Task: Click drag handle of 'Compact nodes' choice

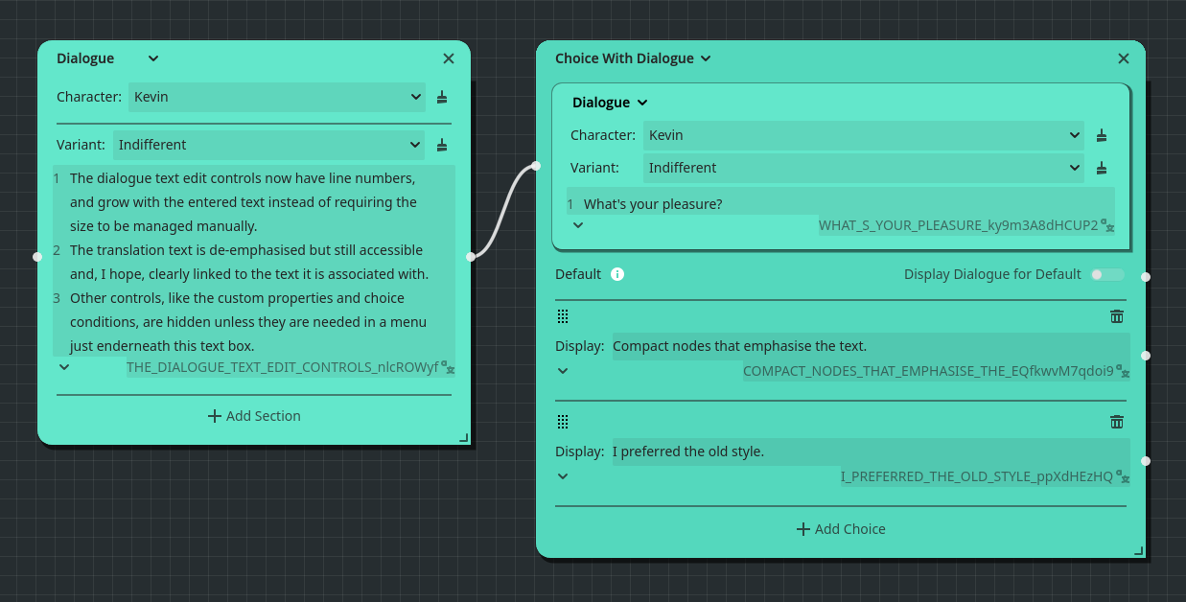Action: [563, 316]
